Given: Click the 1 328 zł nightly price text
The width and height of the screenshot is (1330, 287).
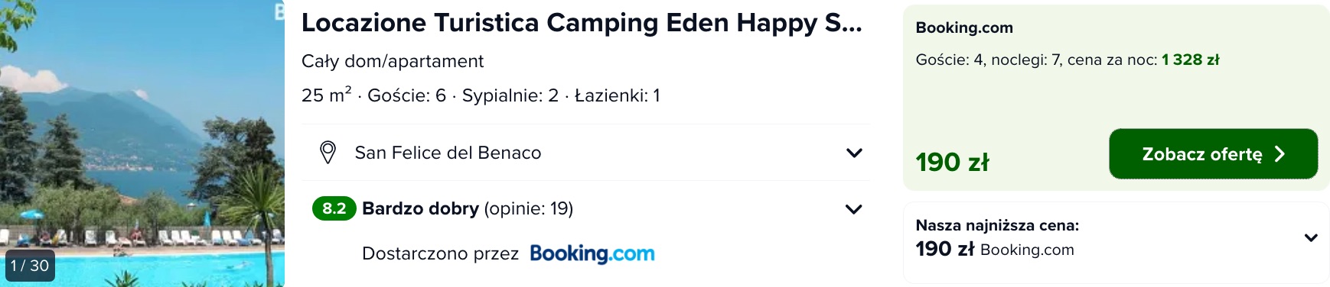Looking at the screenshot, I should 1190,60.
